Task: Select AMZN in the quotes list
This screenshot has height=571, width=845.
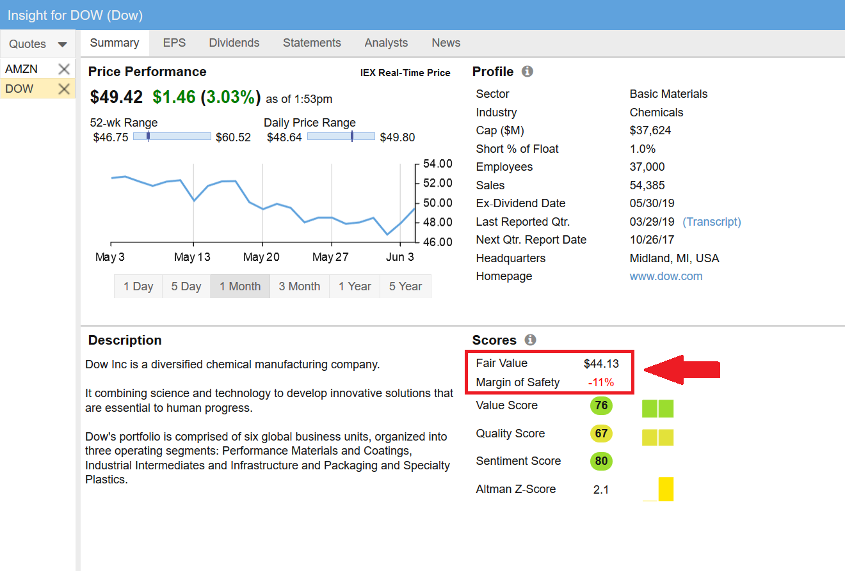Action: click(x=22, y=69)
